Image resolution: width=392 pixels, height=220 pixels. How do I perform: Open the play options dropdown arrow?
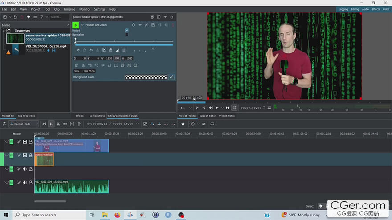click(x=222, y=108)
